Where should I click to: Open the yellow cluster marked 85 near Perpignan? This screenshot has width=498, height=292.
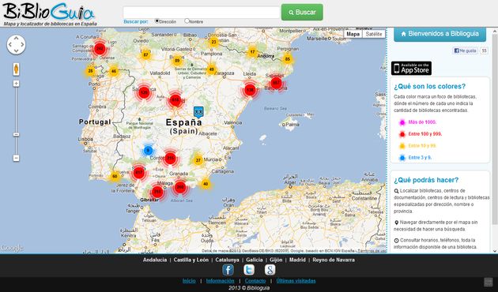click(288, 59)
